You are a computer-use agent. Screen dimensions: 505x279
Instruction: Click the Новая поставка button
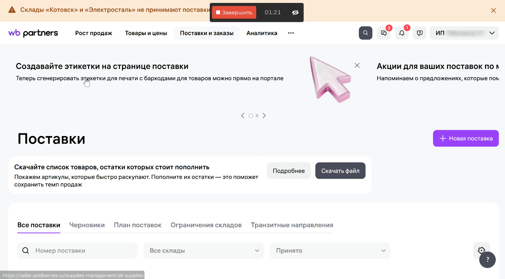tap(466, 138)
